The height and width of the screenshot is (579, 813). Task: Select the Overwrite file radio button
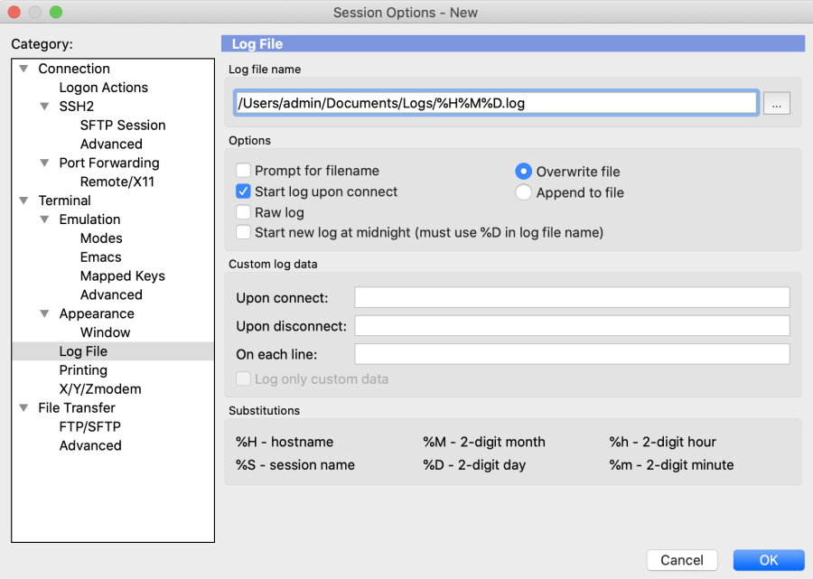523,171
